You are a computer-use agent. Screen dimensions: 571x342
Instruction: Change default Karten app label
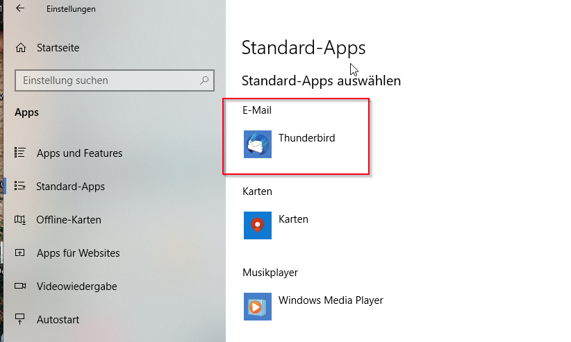click(x=293, y=219)
